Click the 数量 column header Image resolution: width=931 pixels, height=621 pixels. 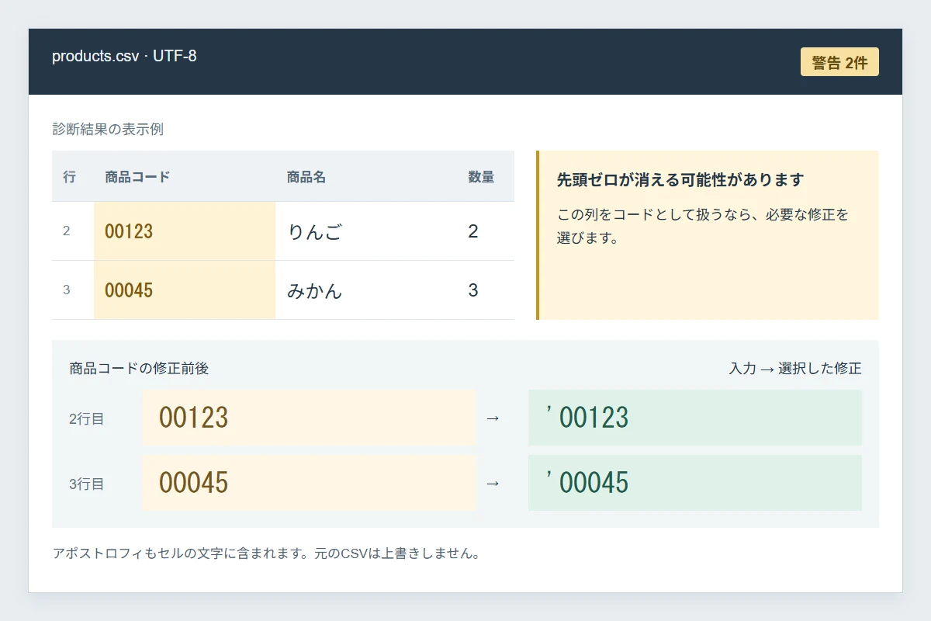pos(481,177)
